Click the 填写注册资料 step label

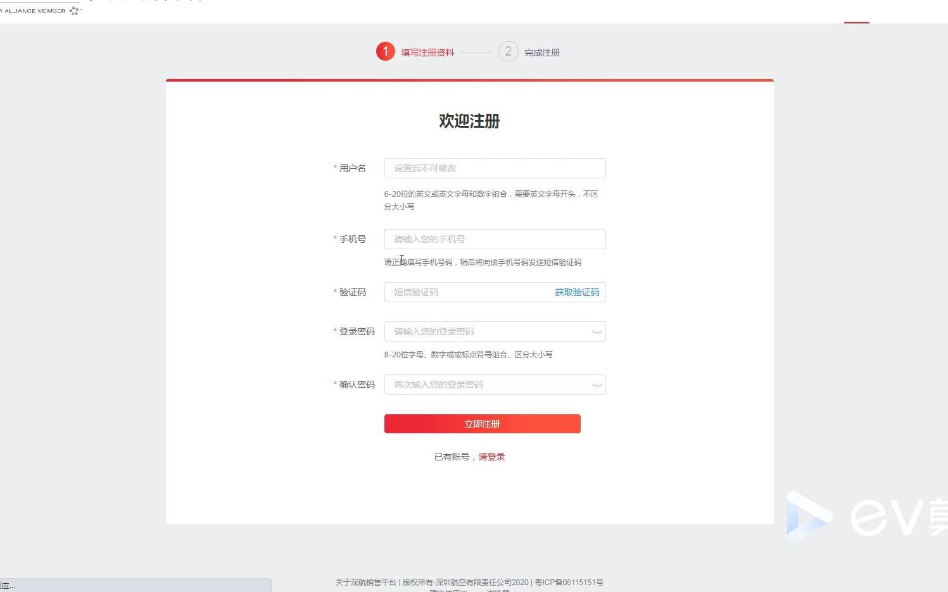pyautogui.click(x=427, y=52)
